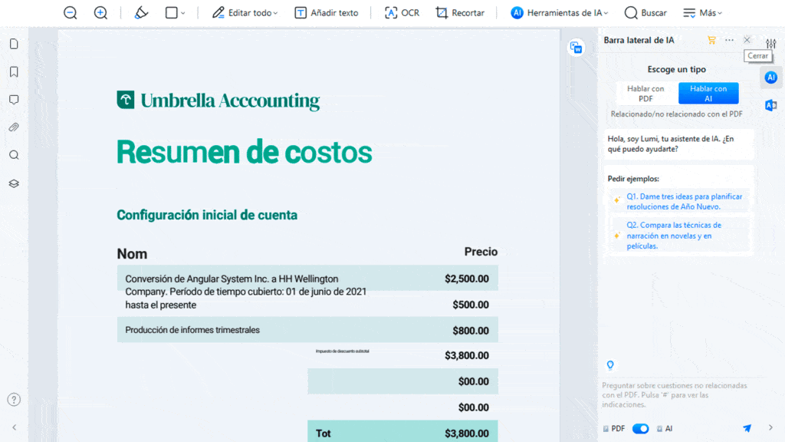Click the shopping cart icon in AI sidebar
Screen dimensions: 785x442
click(x=711, y=40)
